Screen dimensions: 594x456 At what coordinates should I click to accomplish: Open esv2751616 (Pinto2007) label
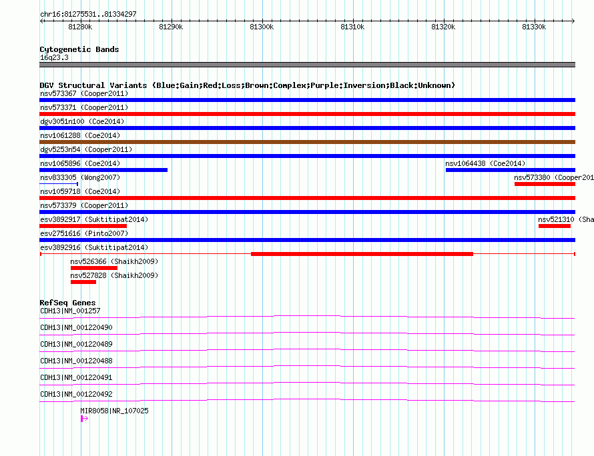click(x=84, y=233)
